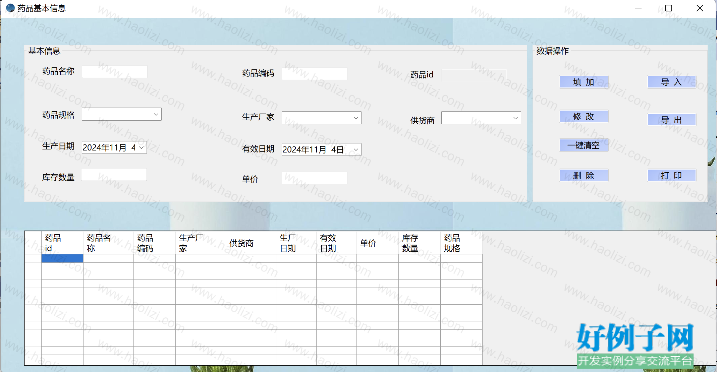
Task: Click the 生厂日期 column header
Action: tap(296, 243)
